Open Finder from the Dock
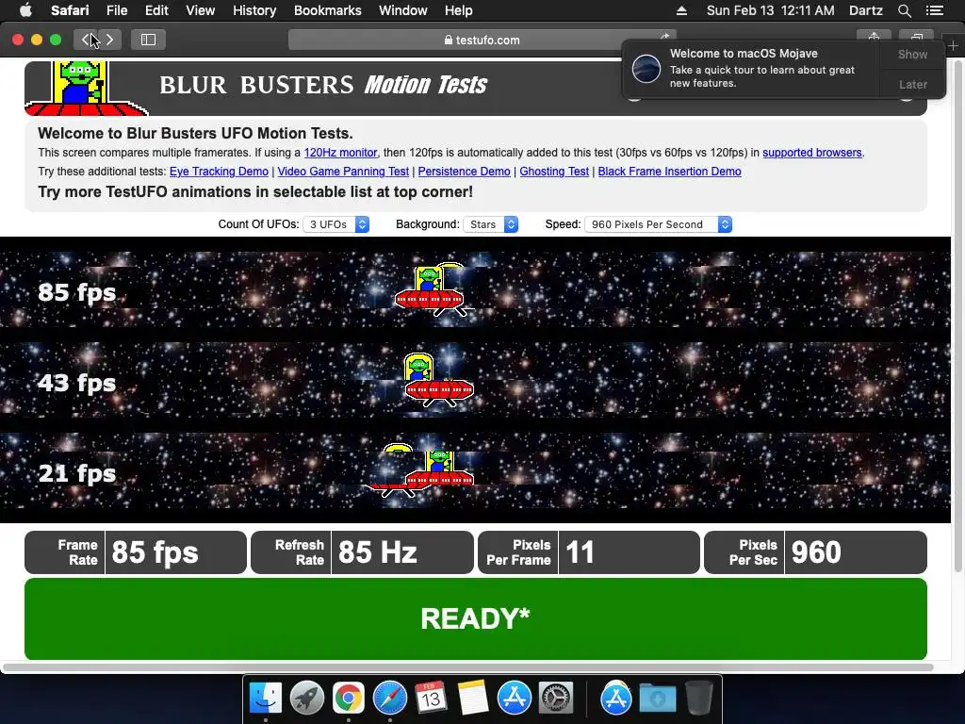Screen dimensions: 965x724 [x=266, y=699]
